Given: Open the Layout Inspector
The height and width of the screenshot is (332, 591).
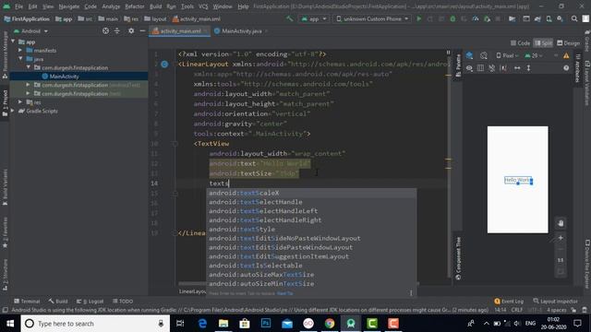Looking at the screenshot, I should coord(555,302).
